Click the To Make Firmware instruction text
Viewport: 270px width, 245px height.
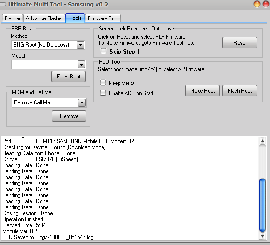tap(146, 43)
